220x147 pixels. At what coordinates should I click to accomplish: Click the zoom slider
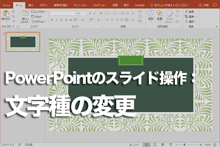(189, 145)
